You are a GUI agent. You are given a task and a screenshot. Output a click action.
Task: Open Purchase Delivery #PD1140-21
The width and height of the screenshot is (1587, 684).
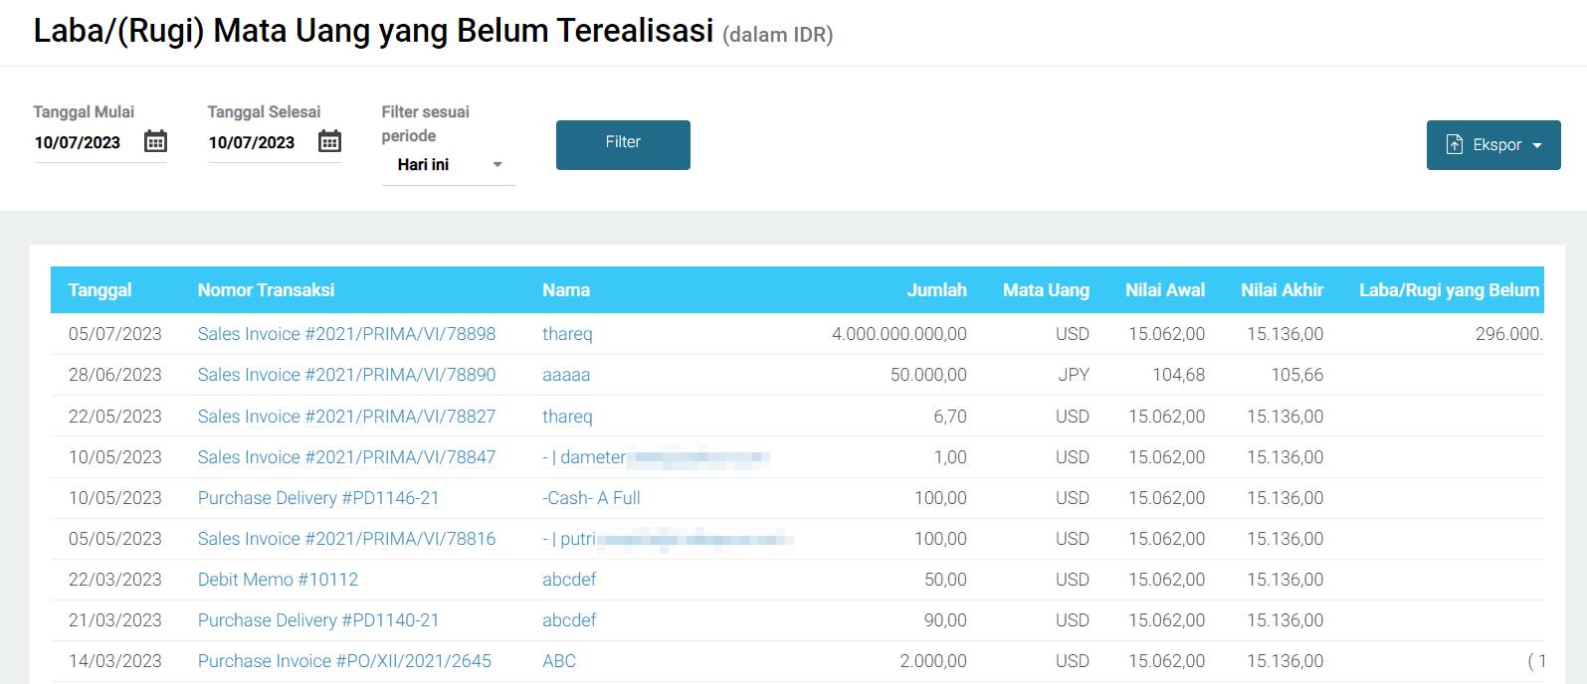(318, 620)
